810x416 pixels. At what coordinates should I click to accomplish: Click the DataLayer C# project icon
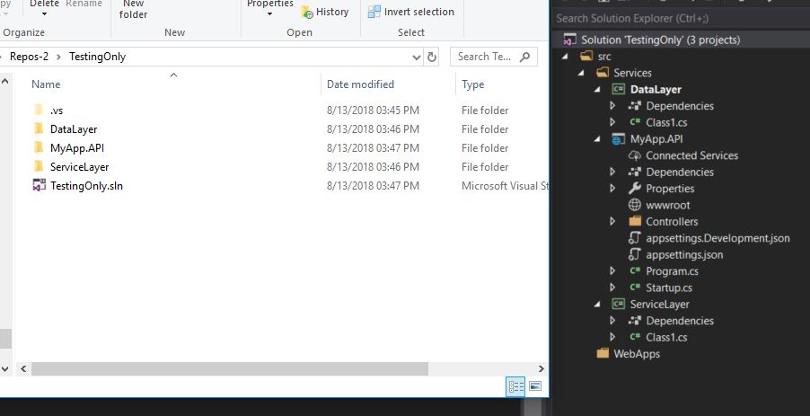click(618, 90)
